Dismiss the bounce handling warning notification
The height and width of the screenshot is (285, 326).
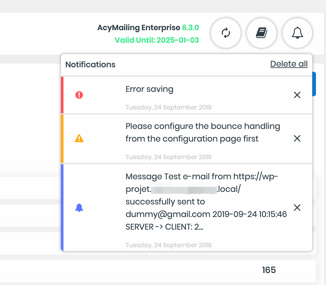click(297, 138)
